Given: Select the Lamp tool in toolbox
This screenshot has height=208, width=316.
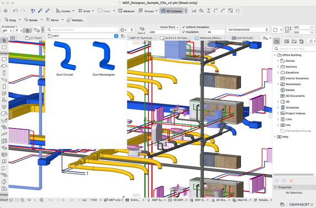Looking at the screenshot, I should point(4,107).
